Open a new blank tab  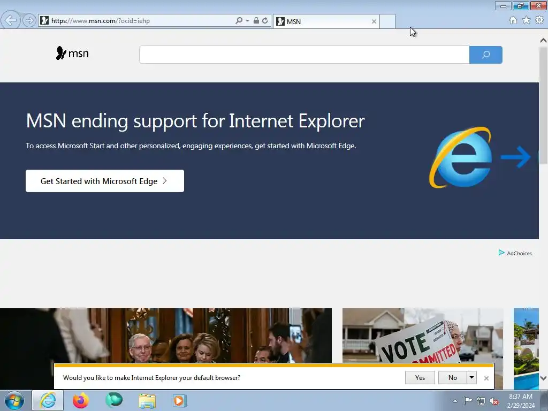coord(387,21)
